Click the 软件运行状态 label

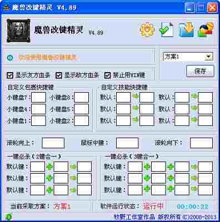coord(120,206)
